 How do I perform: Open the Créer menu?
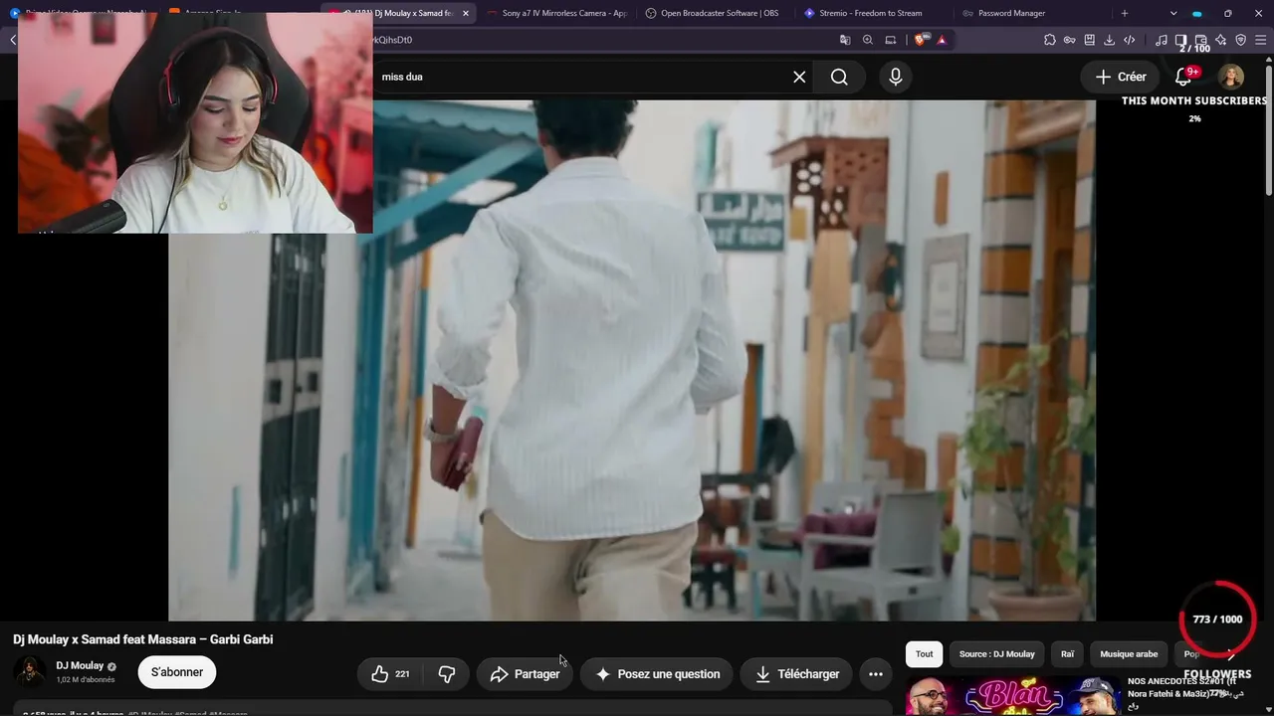click(1121, 77)
